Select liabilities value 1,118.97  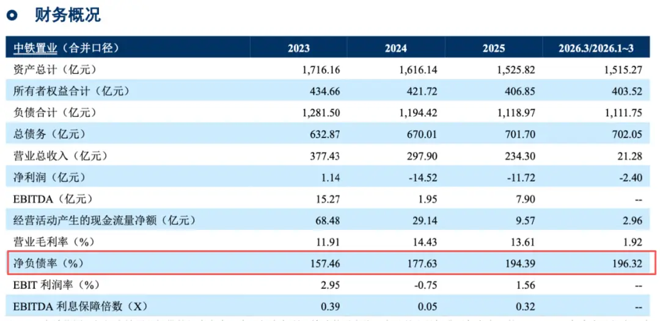point(515,113)
